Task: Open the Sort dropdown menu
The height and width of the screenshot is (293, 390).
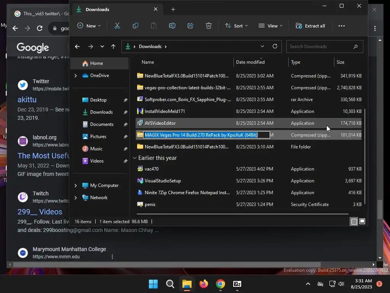Action: click(236, 26)
